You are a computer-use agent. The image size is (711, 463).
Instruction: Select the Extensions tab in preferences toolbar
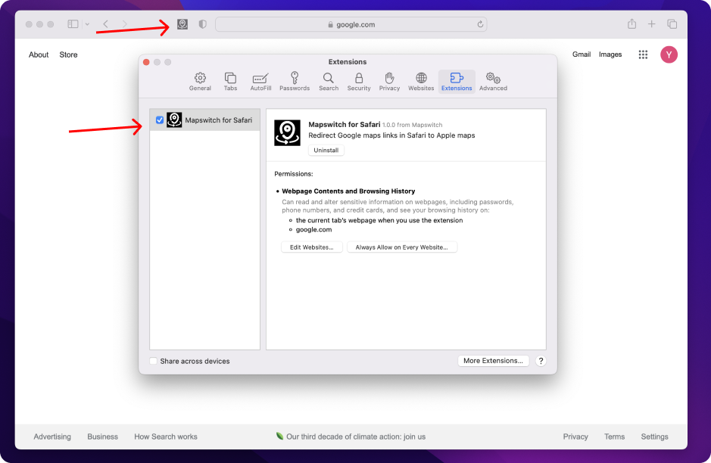click(457, 80)
